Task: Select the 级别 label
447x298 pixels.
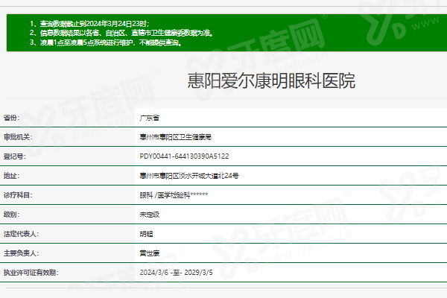Action: click(x=11, y=215)
